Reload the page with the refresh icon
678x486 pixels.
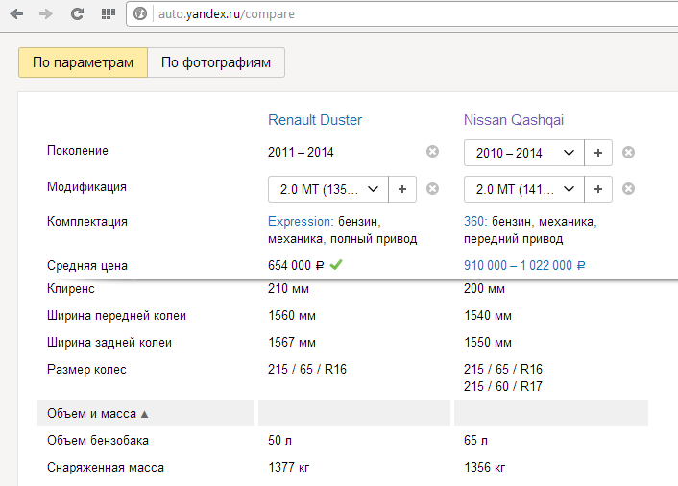tap(77, 14)
